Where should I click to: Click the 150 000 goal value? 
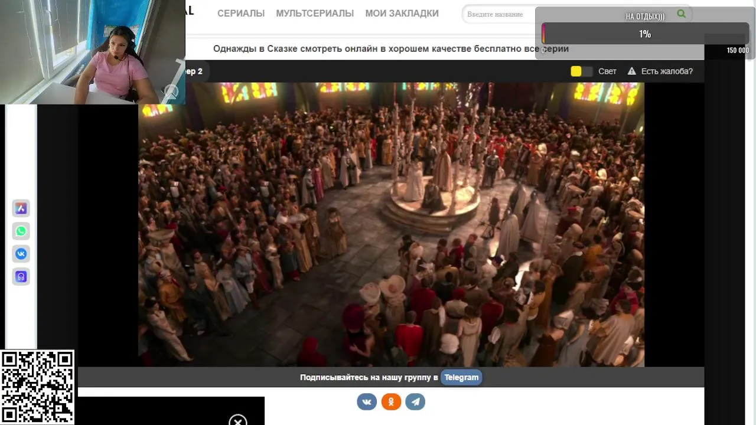(x=738, y=50)
